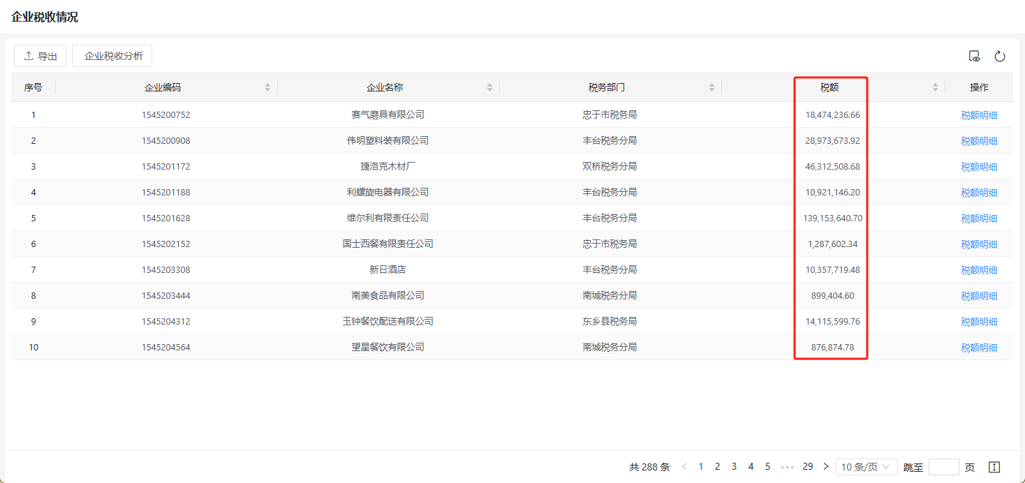1025x483 pixels.
Task: Click the refresh icon above the table
Action: [999, 57]
